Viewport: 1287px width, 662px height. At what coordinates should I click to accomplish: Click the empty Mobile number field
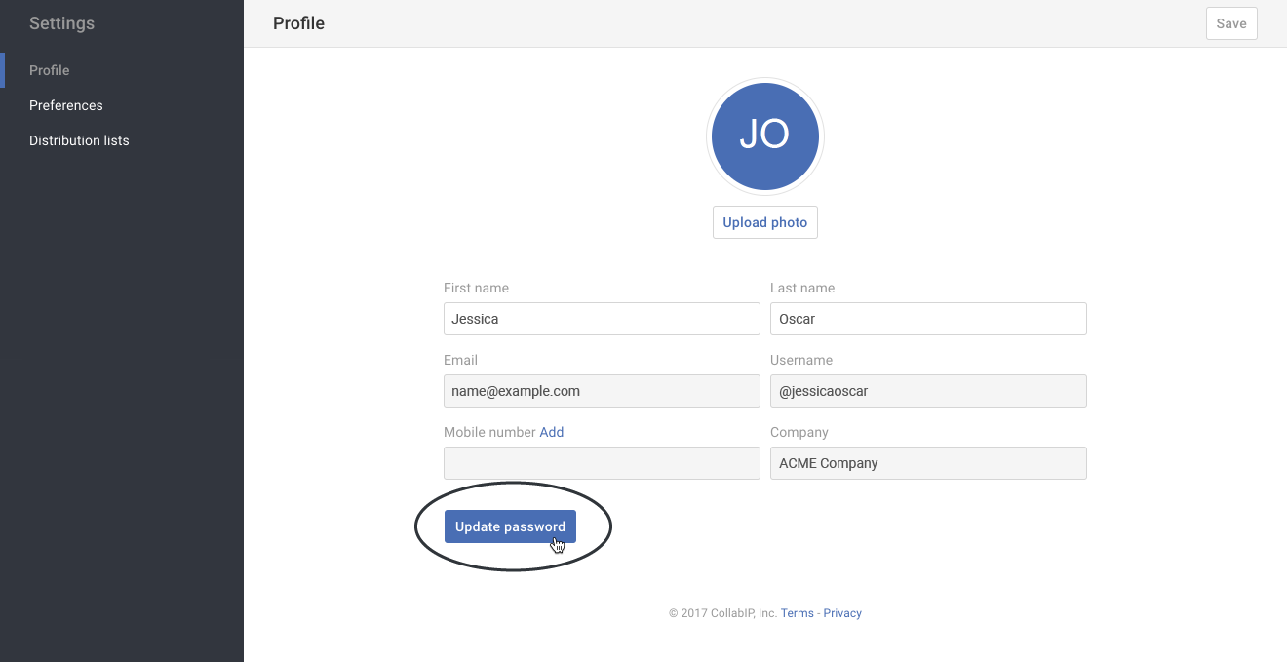[x=601, y=463]
